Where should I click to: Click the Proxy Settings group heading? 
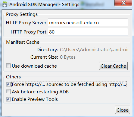(22, 14)
